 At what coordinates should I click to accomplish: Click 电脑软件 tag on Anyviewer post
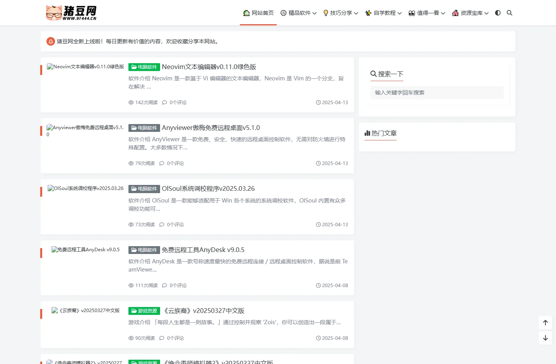click(144, 128)
